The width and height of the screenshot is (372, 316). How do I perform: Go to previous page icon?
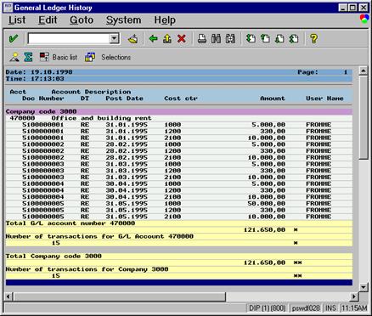(265, 38)
